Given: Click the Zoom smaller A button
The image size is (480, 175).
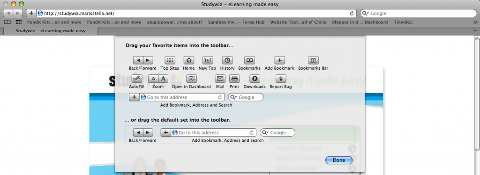Looking at the screenshot, I should coord(154,79).
